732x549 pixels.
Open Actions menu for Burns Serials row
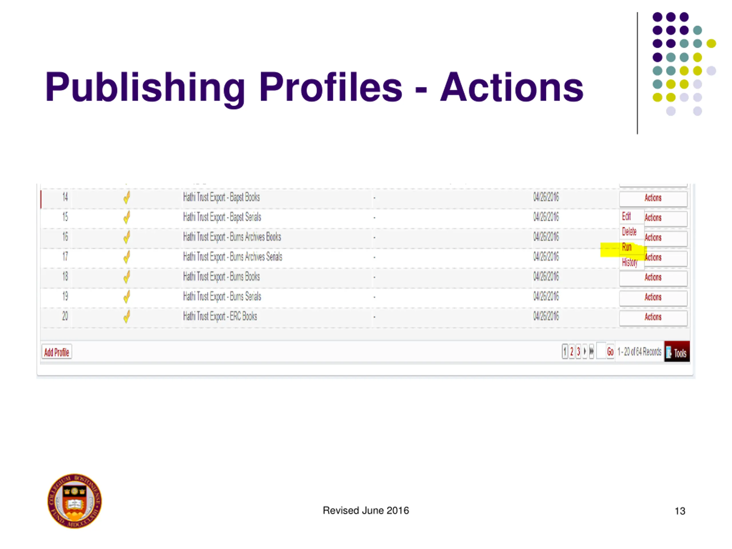point(653,298)
